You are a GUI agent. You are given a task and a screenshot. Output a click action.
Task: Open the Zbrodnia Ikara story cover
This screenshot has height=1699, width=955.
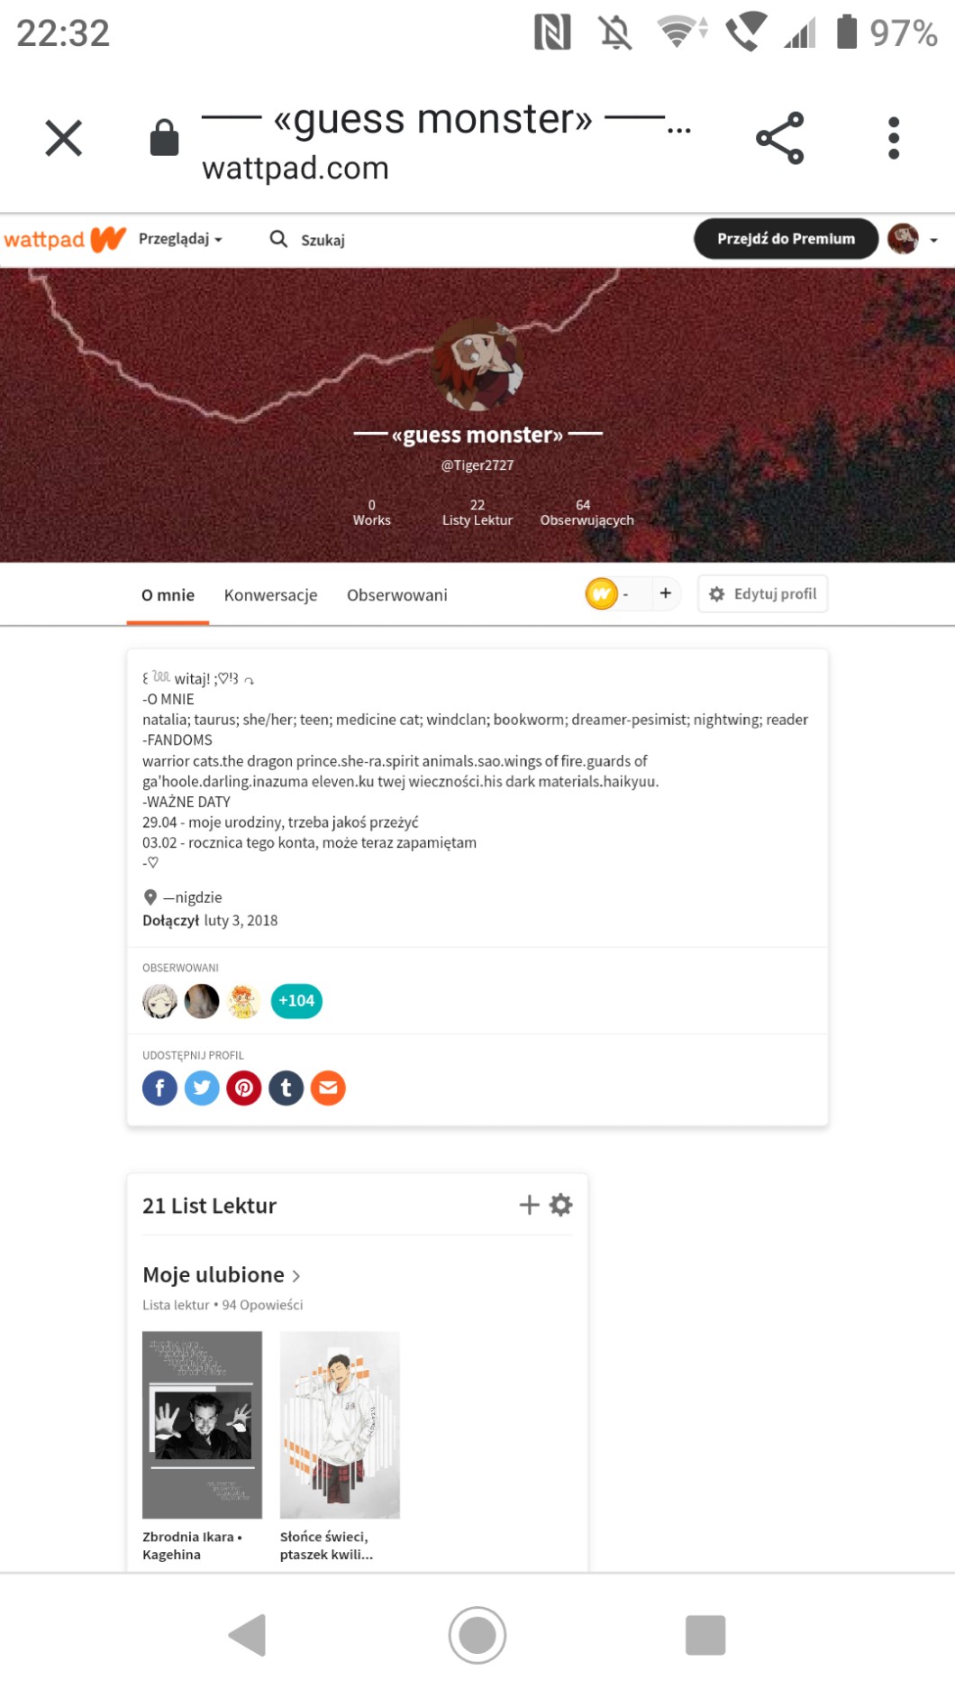[x=202, y=1424]
